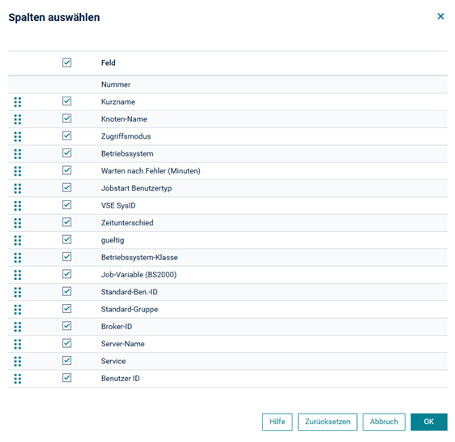Click the Job-Variable (BS2000) label

point(139,275)
